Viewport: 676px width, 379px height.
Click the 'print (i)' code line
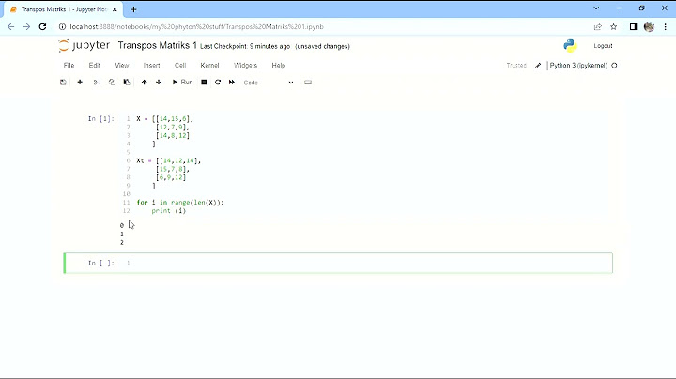point(169,210)
